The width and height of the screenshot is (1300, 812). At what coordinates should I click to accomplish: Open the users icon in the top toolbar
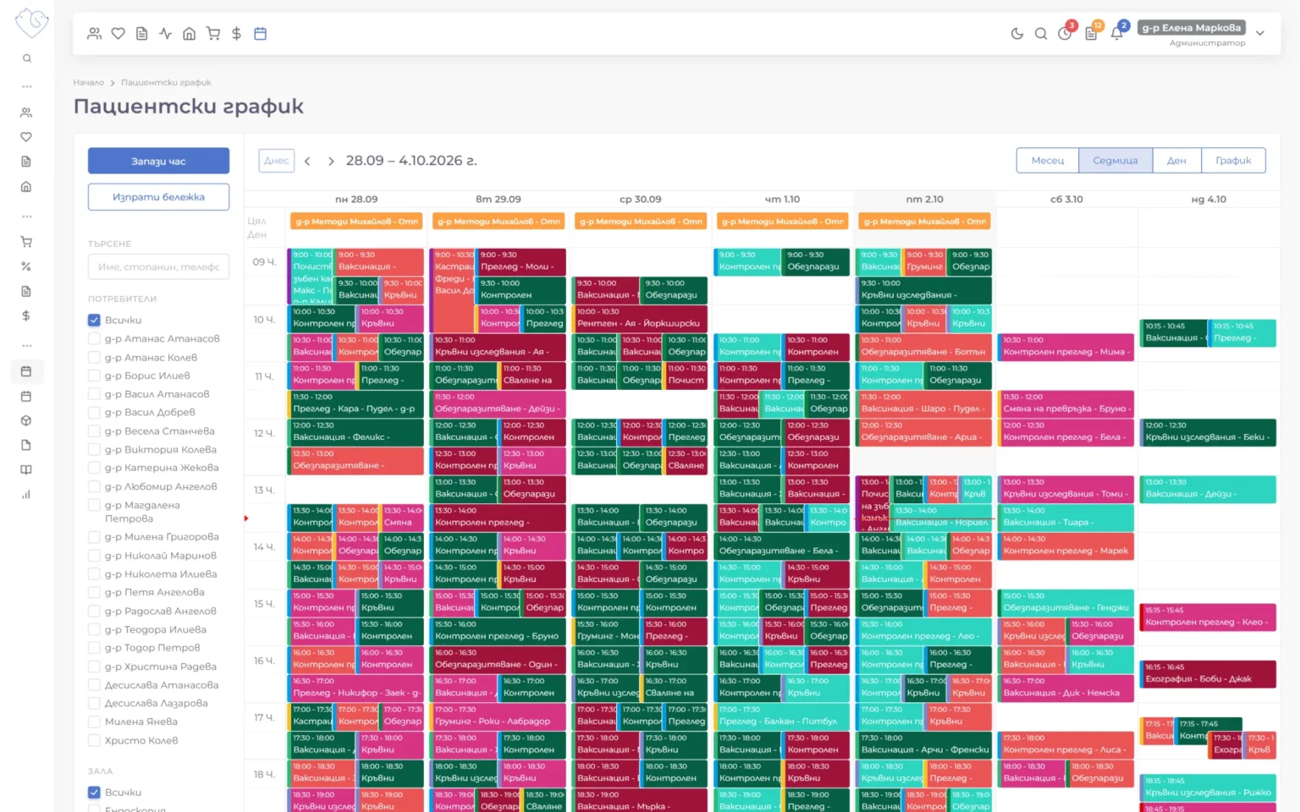click(95, 34)
